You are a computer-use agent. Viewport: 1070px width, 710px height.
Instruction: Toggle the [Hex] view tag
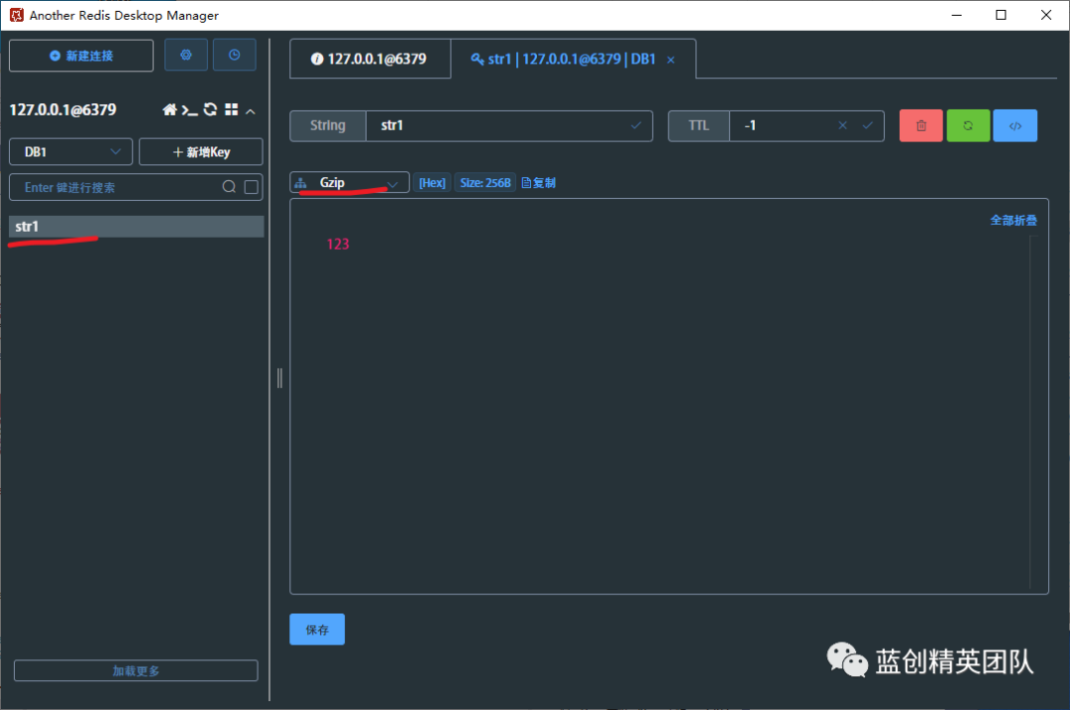click(432, 183)
